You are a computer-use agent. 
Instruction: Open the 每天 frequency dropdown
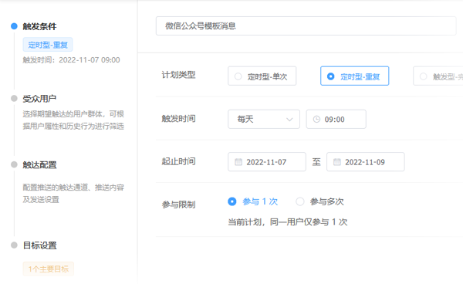(264, 120)
